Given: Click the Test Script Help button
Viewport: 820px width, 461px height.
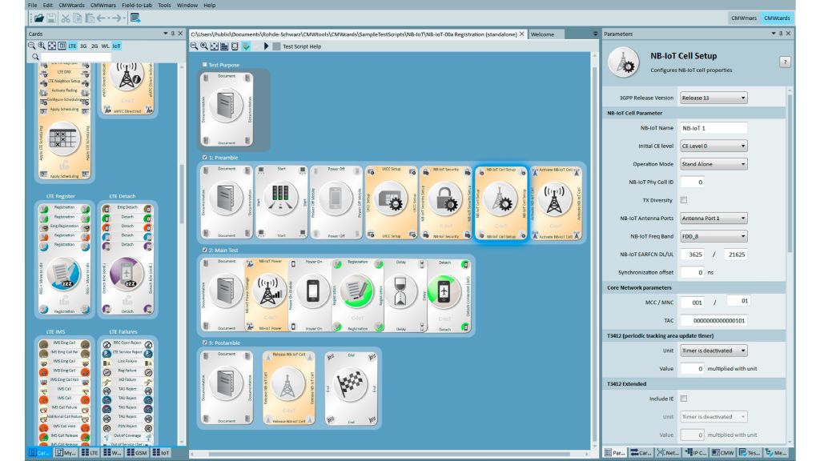Looking at the screenshot, I should click(x=301, y=46).
